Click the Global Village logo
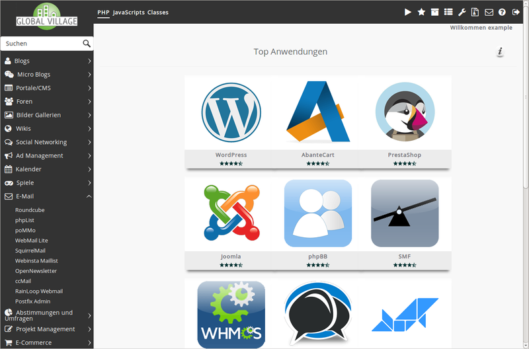 coord(47,16)
